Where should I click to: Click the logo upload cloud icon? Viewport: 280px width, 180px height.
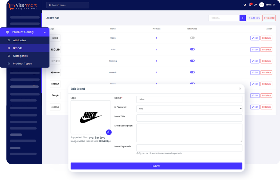(x=109, y=132)
